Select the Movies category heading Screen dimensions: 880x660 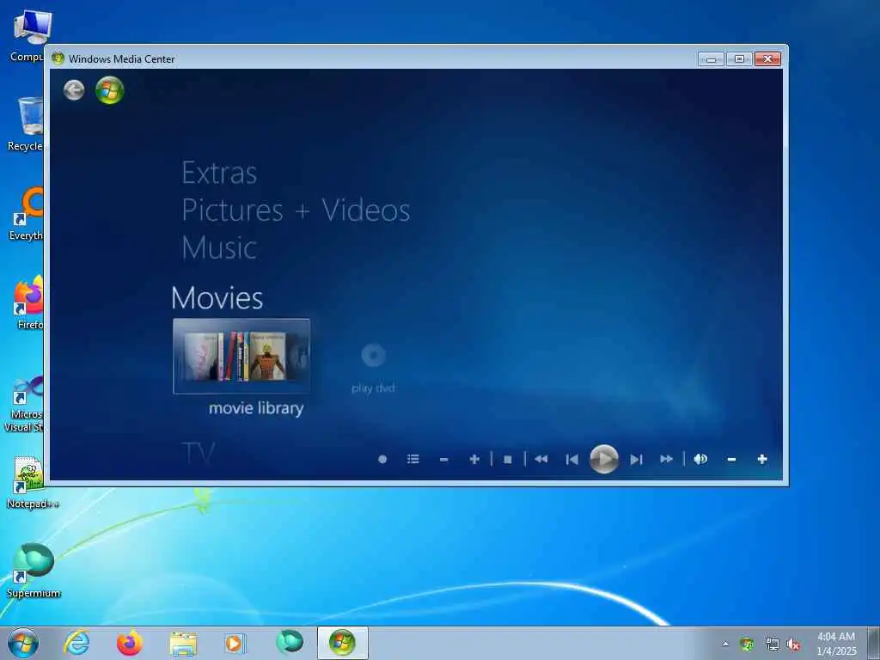(x=217, y=297)
